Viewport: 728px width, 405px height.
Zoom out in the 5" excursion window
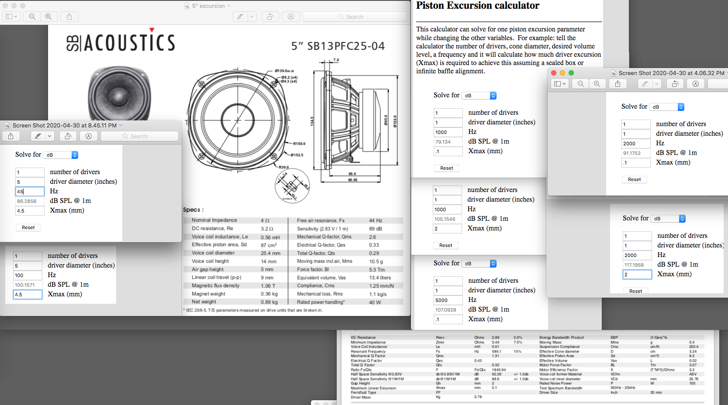coord(32,17)
